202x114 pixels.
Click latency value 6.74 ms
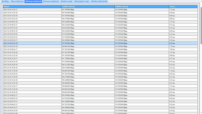(172, 25)
